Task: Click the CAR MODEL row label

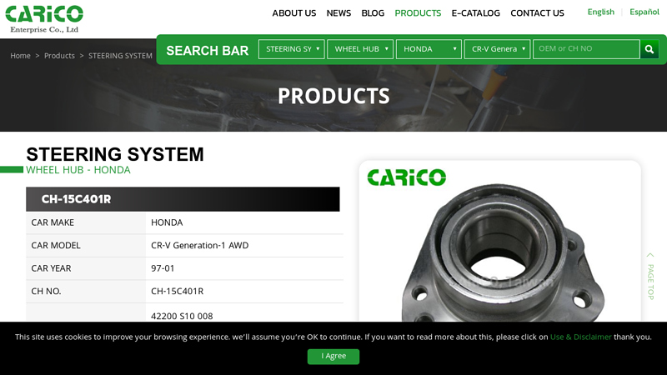Action: click(x=56, y=245)
